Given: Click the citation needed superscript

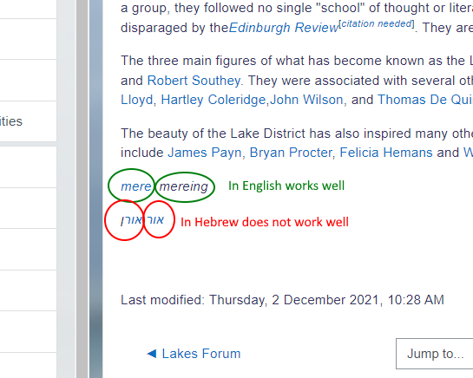Looking at the screenshot, I should pos(377,23).
